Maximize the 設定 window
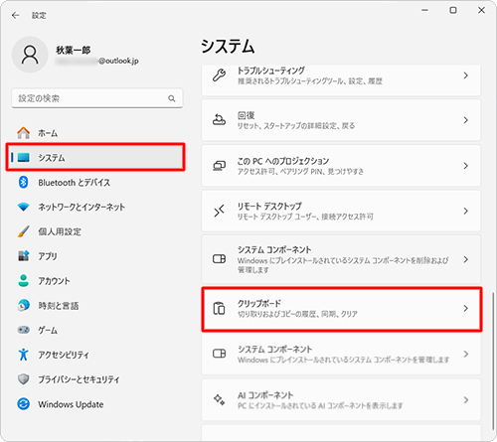Screen dimensions: 497x442 coord(453,10)
